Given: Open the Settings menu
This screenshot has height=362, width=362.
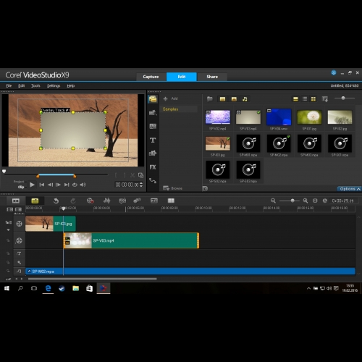Looking at the screenshot, I should (54, 85).
